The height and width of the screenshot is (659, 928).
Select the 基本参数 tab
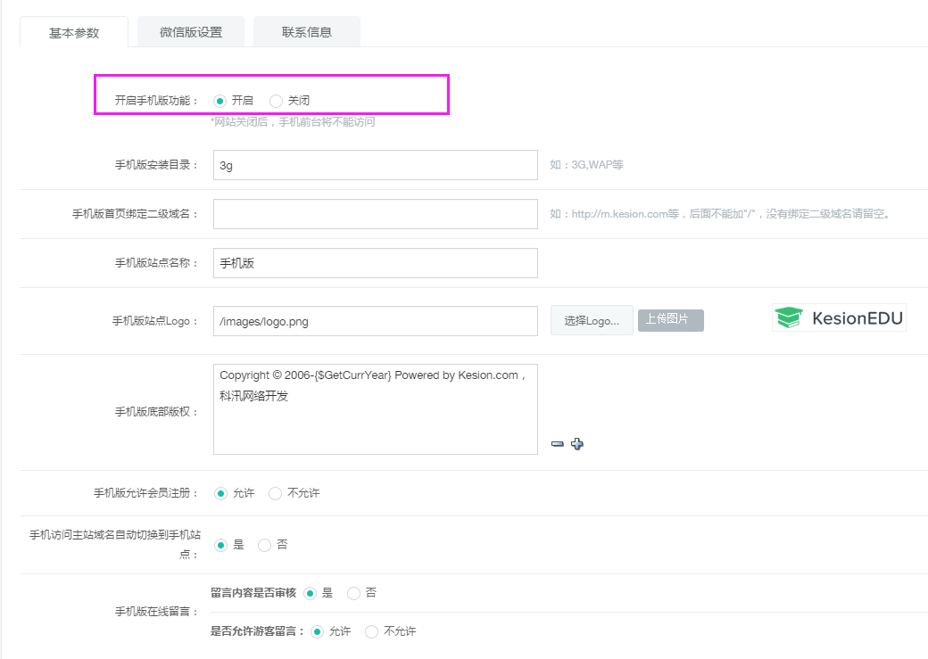tap(74, 32)
